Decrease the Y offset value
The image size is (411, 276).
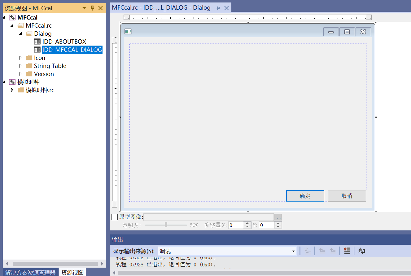pos(278,227)
